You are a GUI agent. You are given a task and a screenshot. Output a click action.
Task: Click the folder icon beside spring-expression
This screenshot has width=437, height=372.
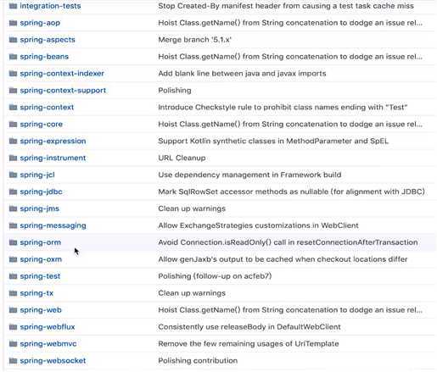coord(13,141)
